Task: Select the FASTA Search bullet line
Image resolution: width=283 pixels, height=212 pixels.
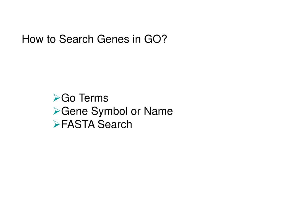Action: click(x=93, y=124)
